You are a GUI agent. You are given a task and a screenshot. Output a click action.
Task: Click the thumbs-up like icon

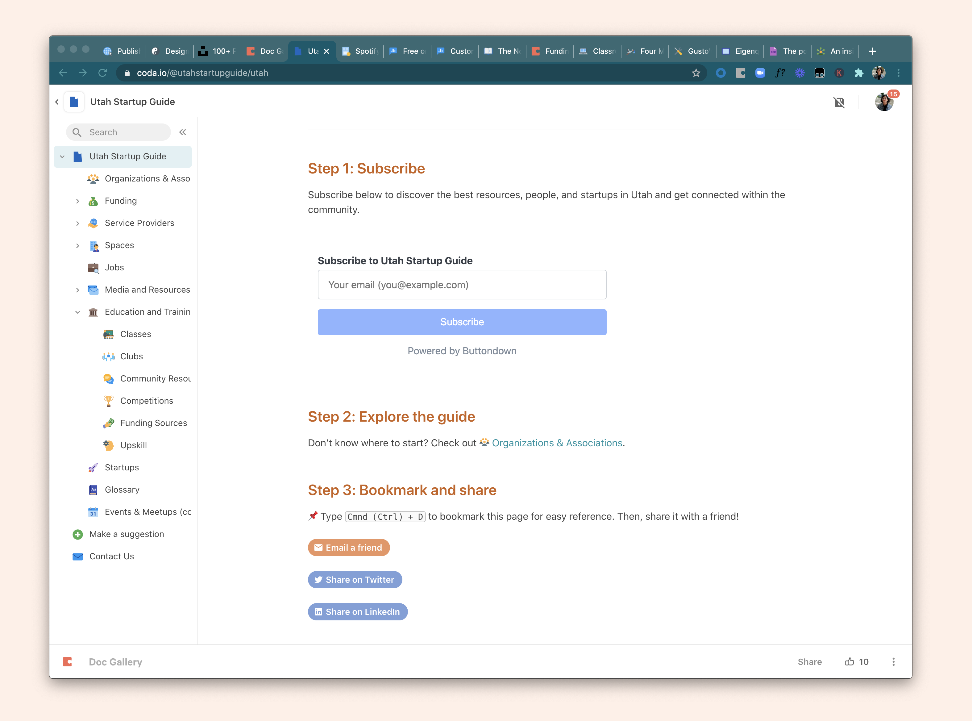pyautogui.click(x=849, y=662)
